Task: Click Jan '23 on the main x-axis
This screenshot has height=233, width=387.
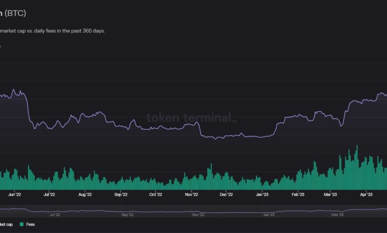Action: pyautogui.click(x=262, y=195)
